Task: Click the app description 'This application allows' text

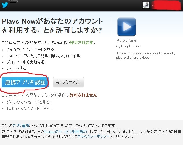Action: pyautogui.click(x=146, y=55)
